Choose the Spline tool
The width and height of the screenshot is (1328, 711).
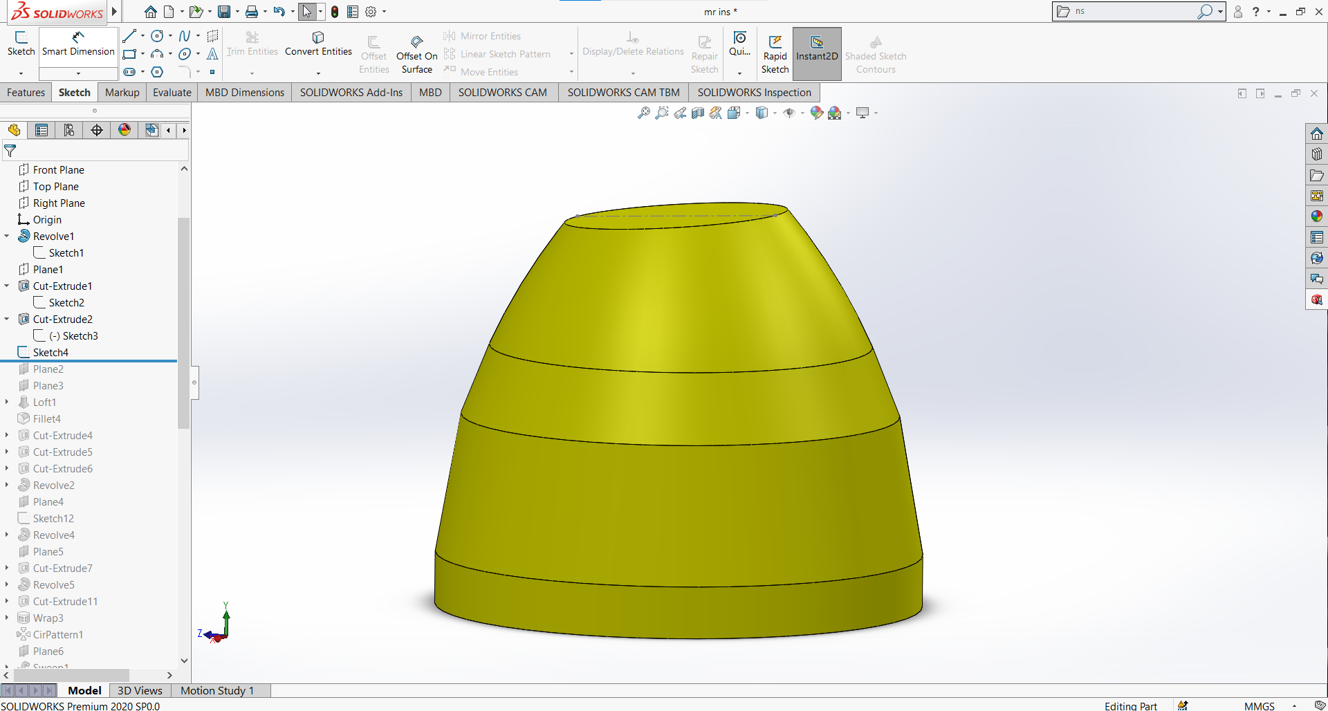tap(185, 35)
